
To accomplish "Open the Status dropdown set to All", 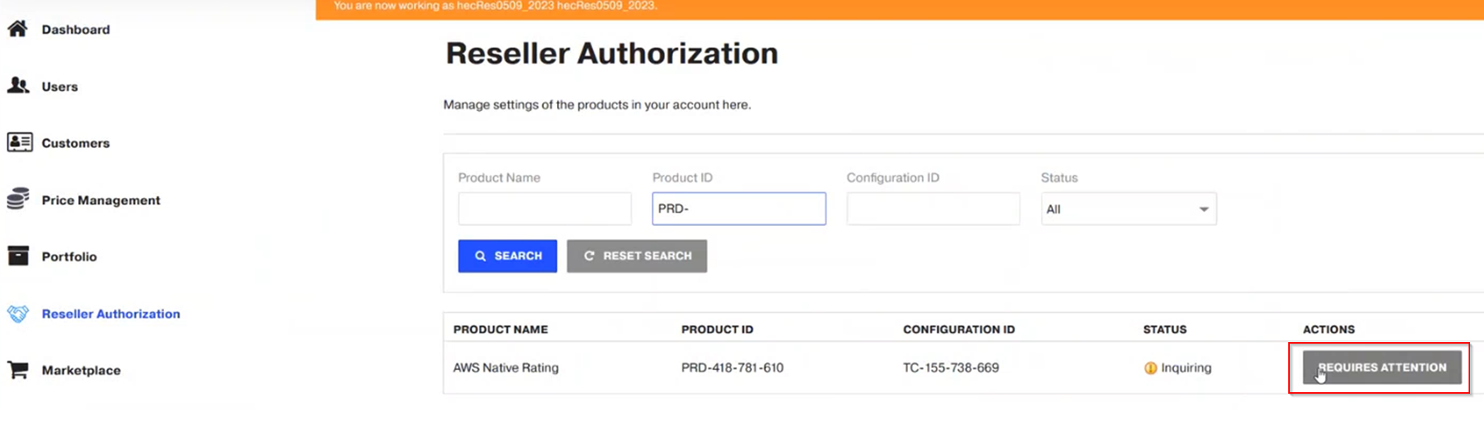I will (x=1128, y=209).
